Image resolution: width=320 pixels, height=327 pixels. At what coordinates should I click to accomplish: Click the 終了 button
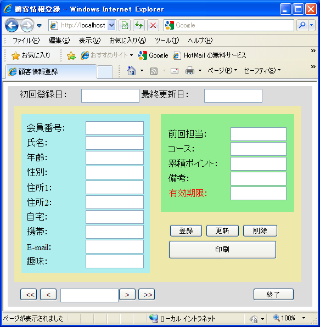(273, 295)
